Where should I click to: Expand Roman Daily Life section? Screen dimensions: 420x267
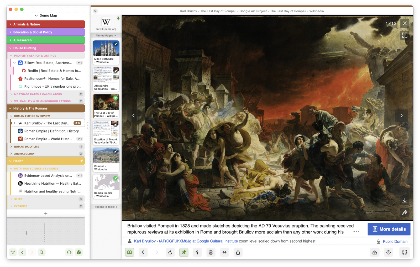coord(11,147)
